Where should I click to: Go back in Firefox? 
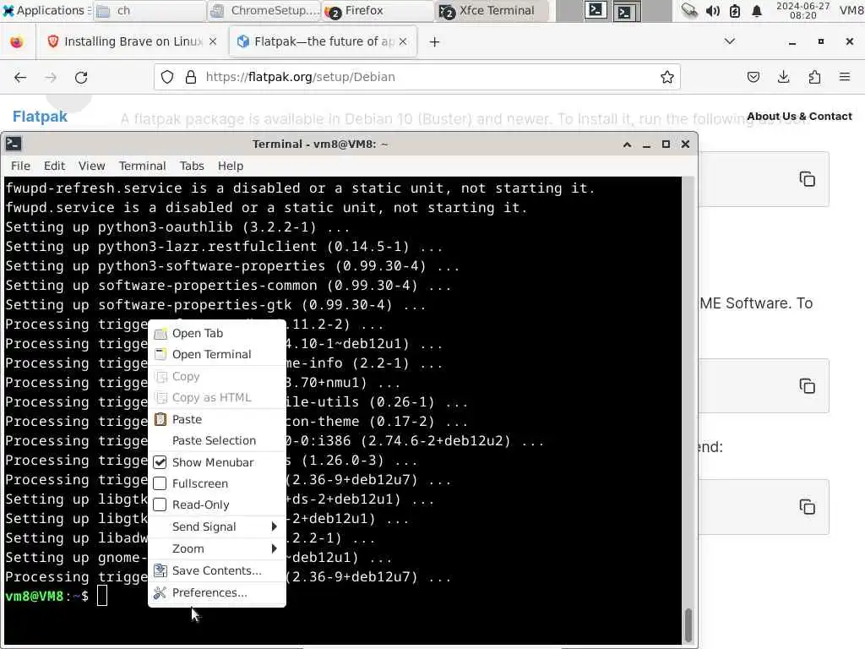pyautogui.click(x=20, y=77)
